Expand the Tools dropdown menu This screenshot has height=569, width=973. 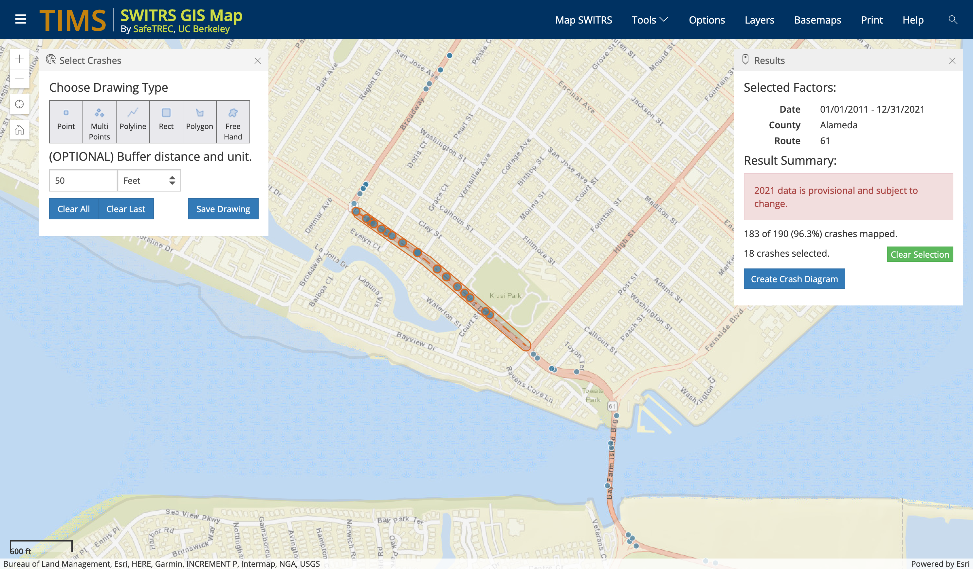click(650, 20)
